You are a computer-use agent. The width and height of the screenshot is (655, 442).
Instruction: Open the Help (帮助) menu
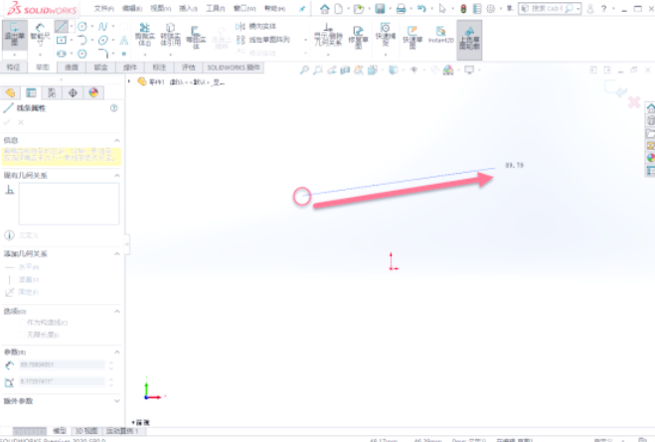coord(275,8)
